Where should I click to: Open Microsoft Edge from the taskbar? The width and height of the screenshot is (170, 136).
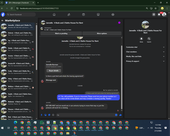(16, 122)
